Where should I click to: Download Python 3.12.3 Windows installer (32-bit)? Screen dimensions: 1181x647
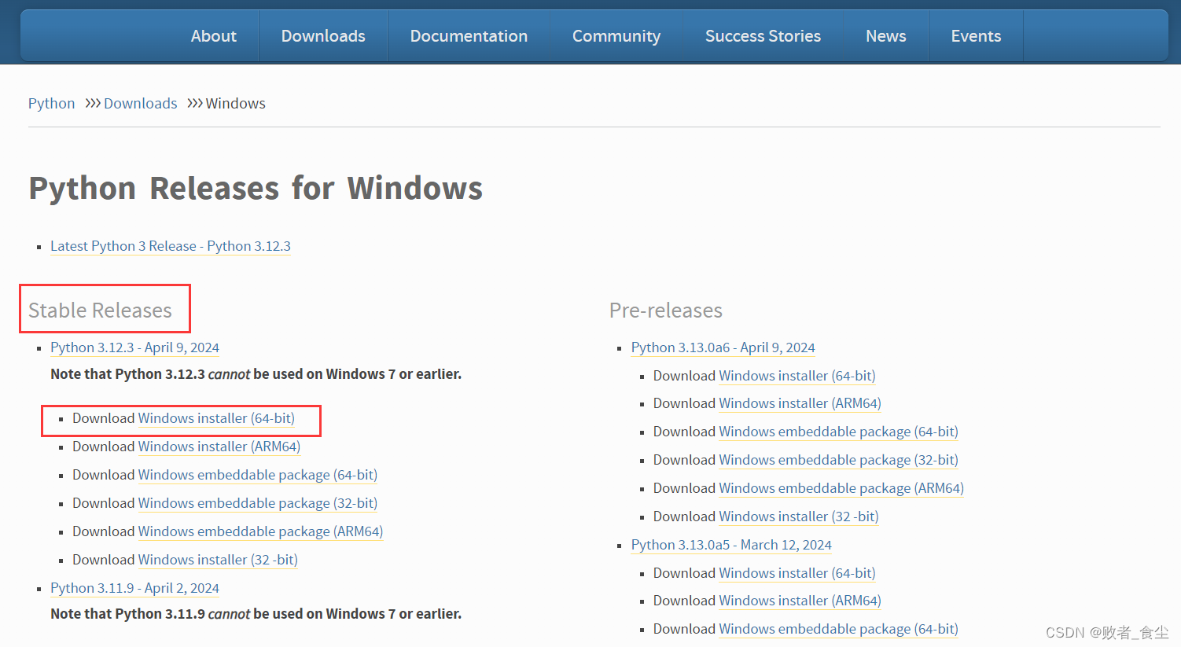(218, 560)
